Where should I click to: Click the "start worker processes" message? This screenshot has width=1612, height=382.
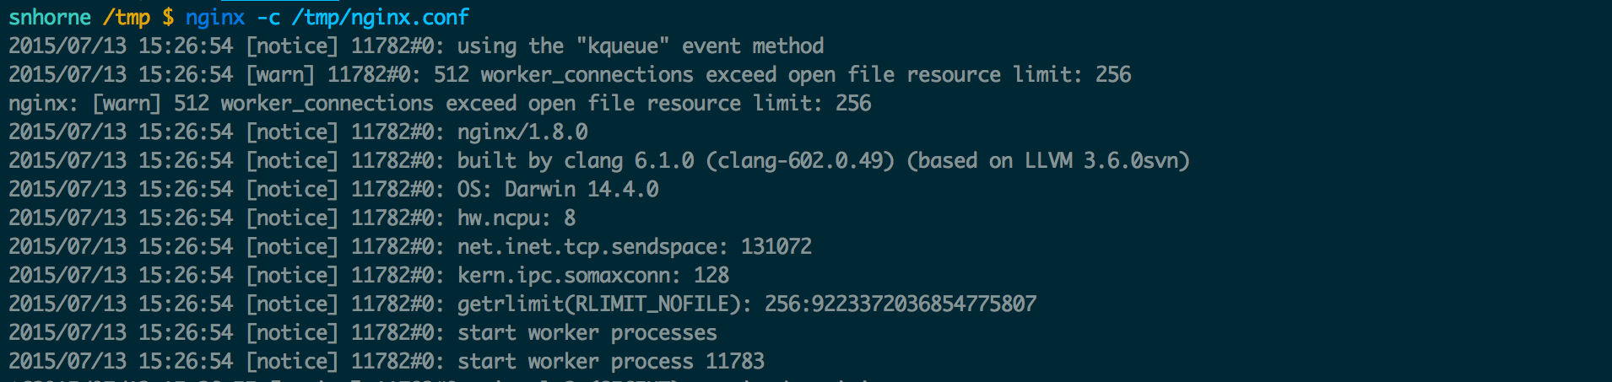[587, 333]
